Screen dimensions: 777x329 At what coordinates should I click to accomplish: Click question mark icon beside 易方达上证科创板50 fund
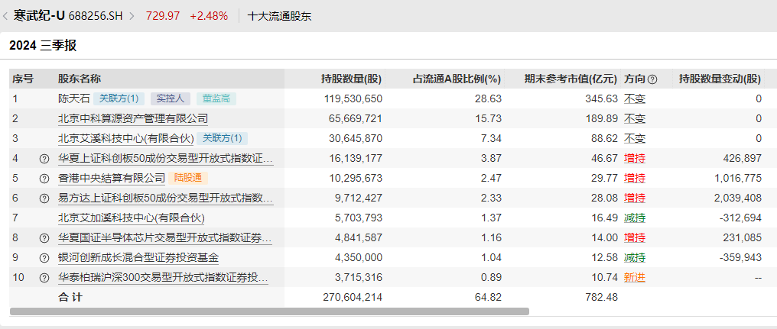pos(44,198)
